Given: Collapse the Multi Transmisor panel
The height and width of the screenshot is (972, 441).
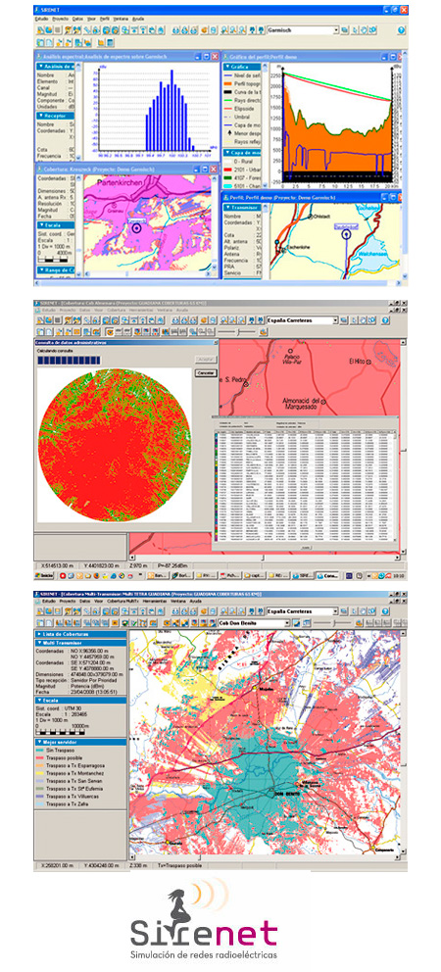Looking at the screenshot, I should 80,643.
